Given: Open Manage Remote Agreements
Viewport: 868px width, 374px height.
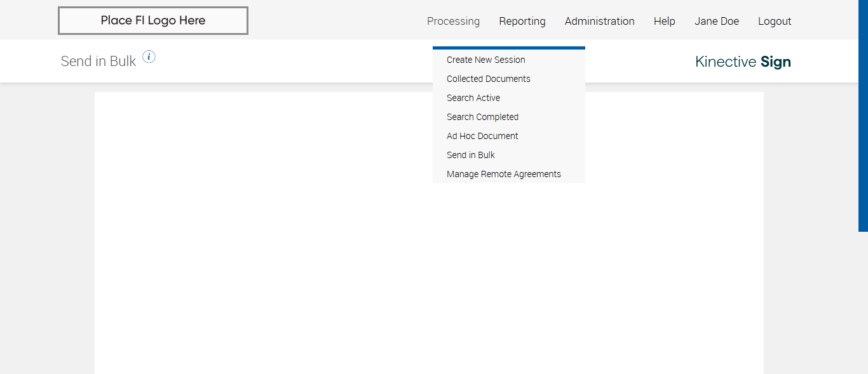Looking at the screenshot, I should (503, 174).
